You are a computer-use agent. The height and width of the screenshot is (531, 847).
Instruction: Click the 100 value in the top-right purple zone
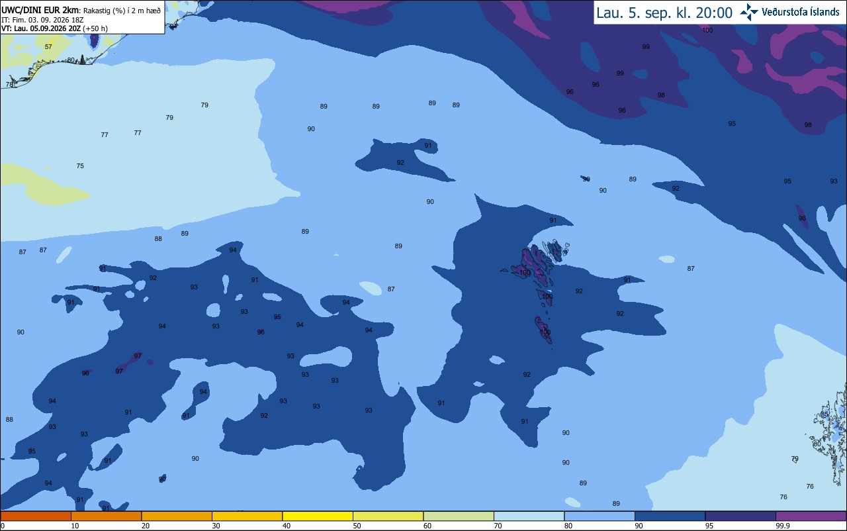[707, 30]
